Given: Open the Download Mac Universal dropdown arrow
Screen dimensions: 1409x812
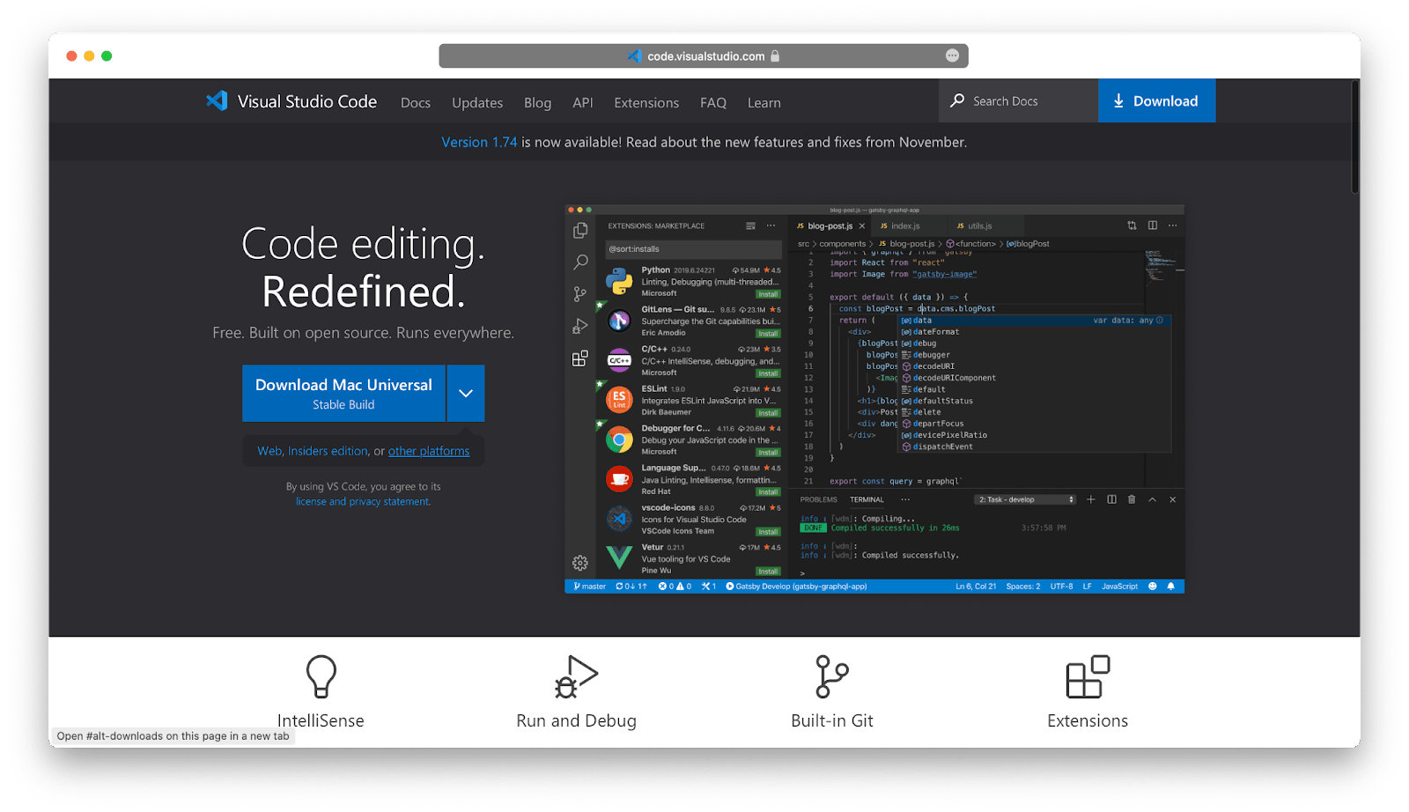Looking at the screenshot, I should tap(466, 394).
